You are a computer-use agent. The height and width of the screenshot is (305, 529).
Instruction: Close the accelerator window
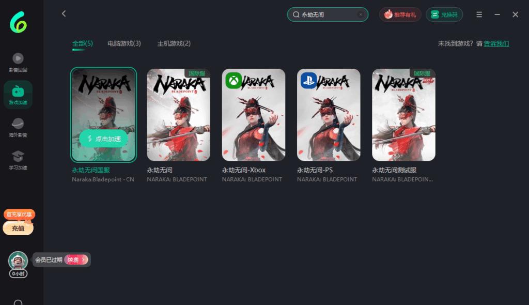pos(515,14)
